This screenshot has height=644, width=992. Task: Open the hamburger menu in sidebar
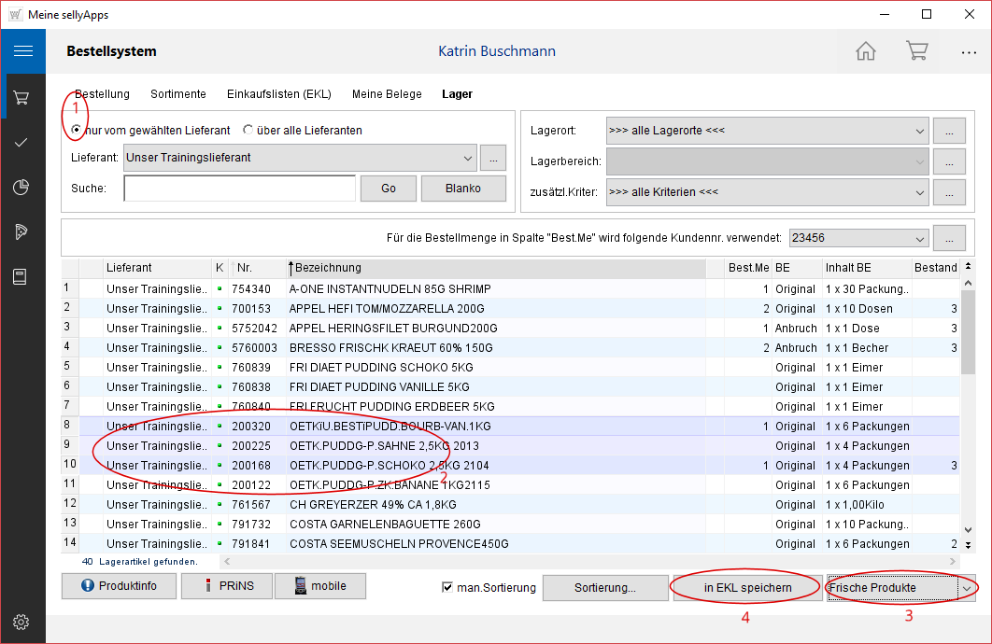point(22,51)
